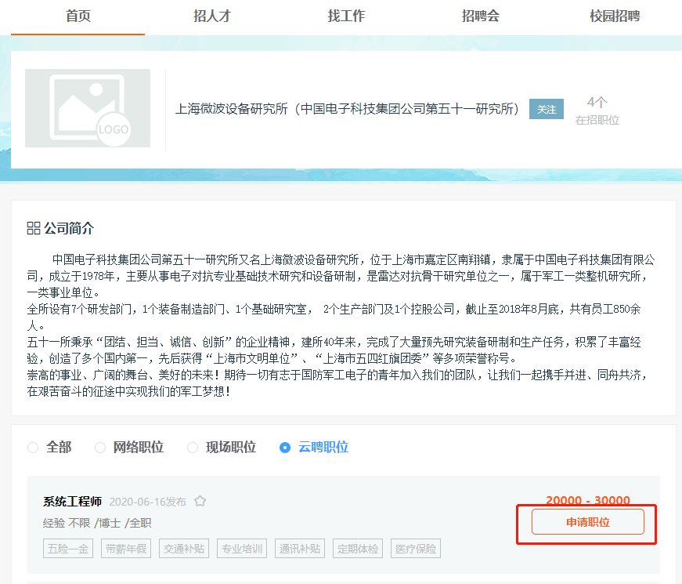This screenshot has width=682, height=584.
Task: Click the 定期体检 benefit tag
Action: point(358,549)
